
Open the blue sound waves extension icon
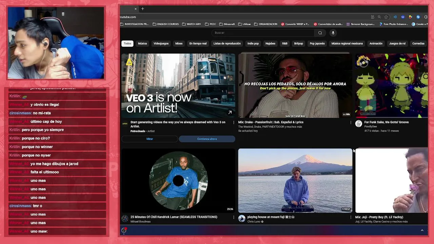pyautogui.click(x=395, y=17)
